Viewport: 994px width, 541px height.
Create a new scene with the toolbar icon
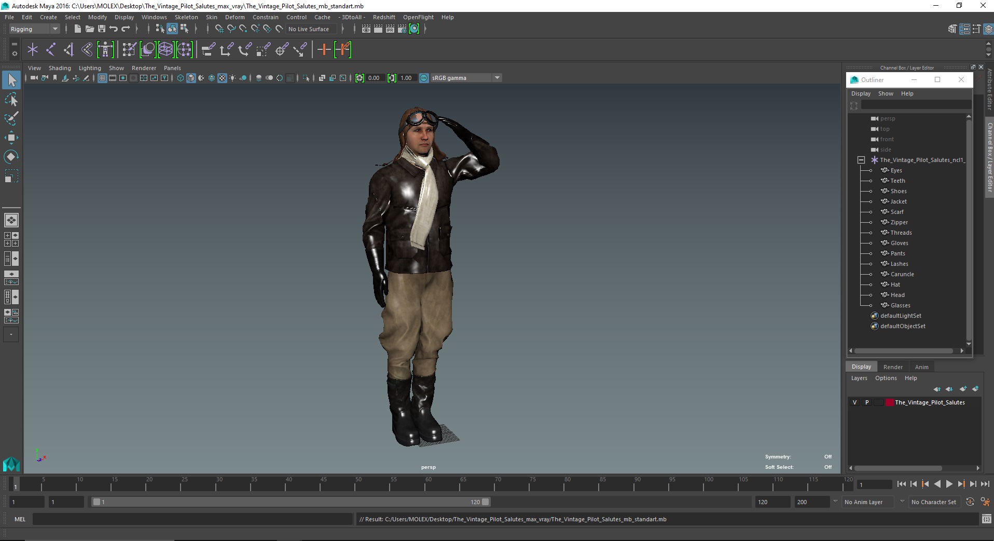(x=77, y=29)
